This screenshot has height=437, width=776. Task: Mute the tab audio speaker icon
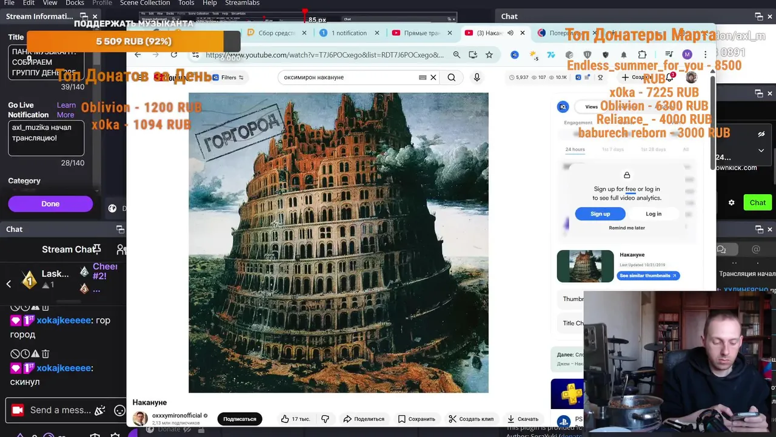(x=510, y=33)
